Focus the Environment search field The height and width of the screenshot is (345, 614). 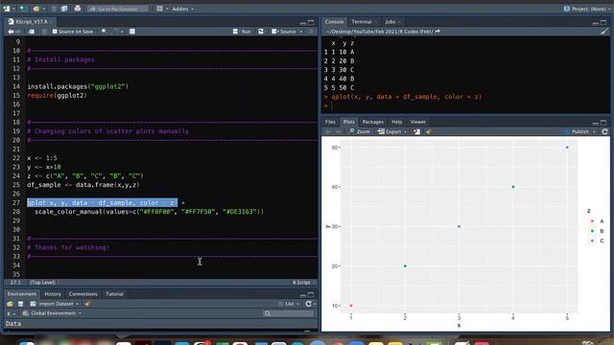pos(289,313)
